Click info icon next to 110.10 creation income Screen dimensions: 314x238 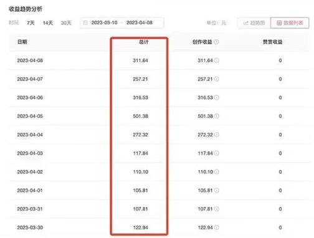tap(217, 172)
